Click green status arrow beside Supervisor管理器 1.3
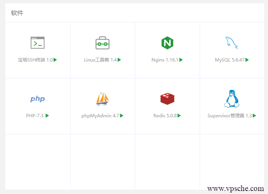The width and height of the screenshot is (268, 194). click(254, 116)
